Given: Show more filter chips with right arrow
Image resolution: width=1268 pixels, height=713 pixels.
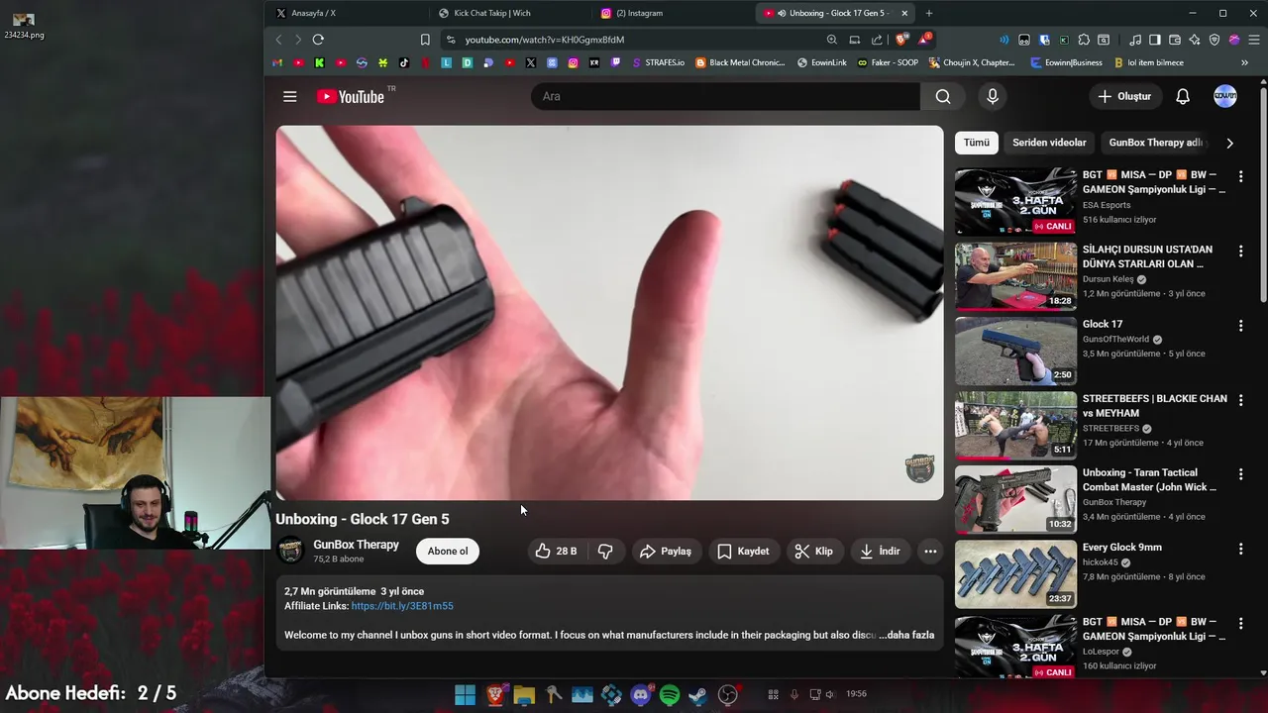Looking at the screenshot, I should (1229, 143).
